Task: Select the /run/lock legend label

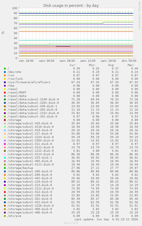Action: click(x=15, y=79)
